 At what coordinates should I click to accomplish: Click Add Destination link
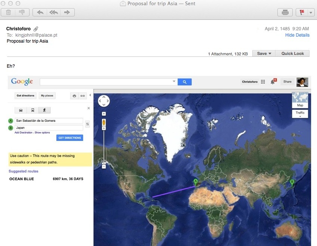24,133
